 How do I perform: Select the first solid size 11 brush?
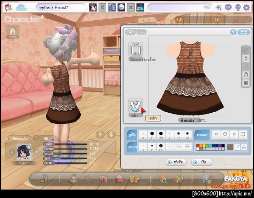[x=152, y=135]
